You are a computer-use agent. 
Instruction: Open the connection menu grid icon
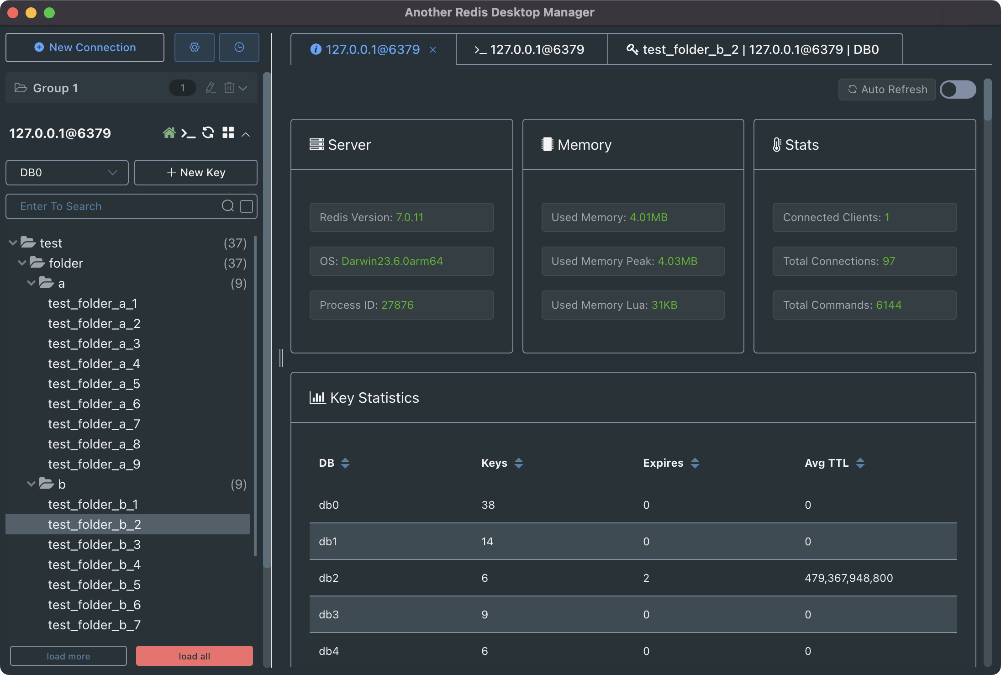(228, 133)
